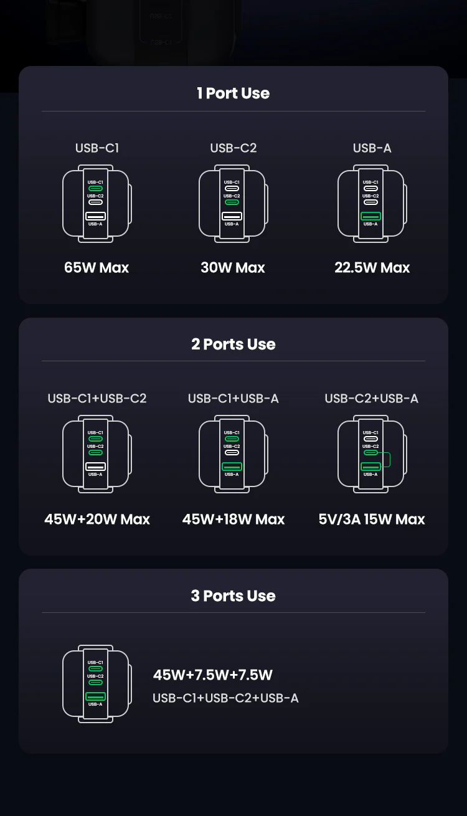Image resolution: width=467 pixels, height=816 pixels.
Task: Click the "1 Port Use" heading
Action: tap(233, 93)
